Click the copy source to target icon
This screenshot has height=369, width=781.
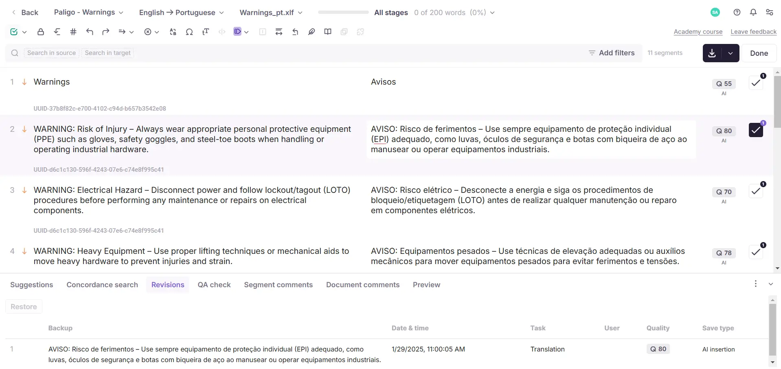122,32
